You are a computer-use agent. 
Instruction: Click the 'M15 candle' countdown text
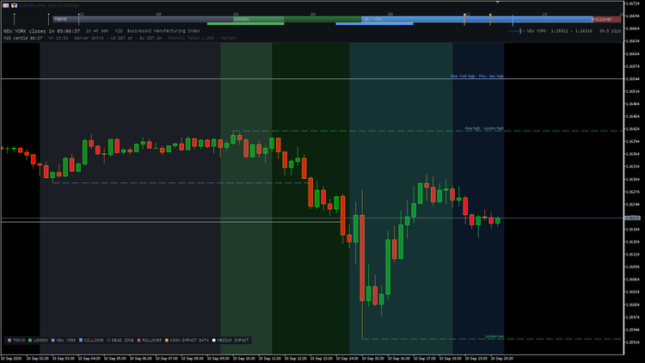(22, 38)
